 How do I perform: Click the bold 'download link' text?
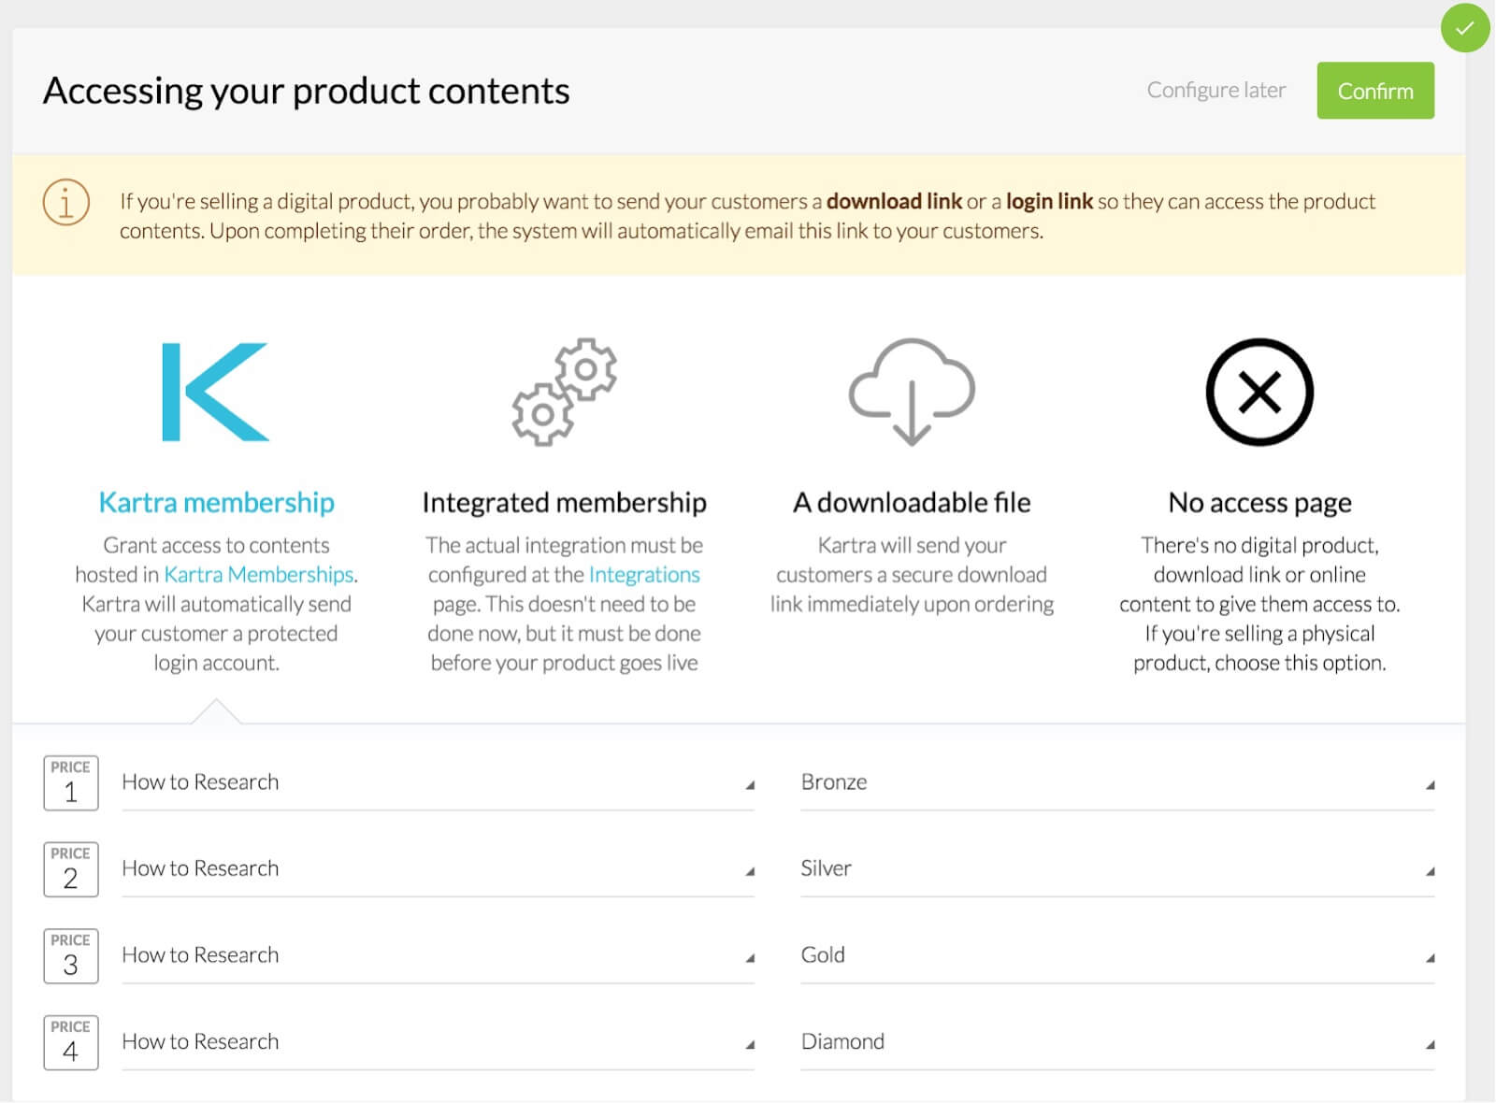[x=894, y=201]
